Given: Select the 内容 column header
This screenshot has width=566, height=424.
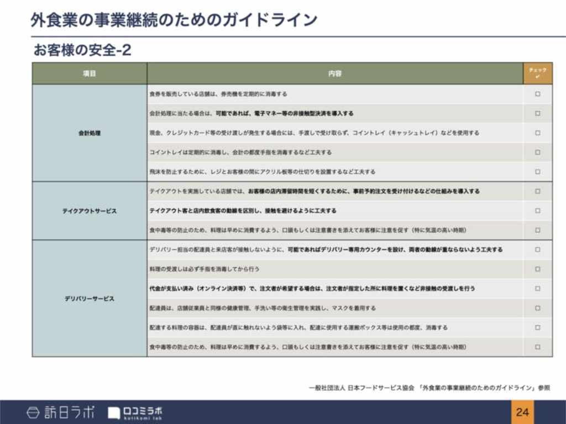Looking at the screenshot, I should 335,73.
